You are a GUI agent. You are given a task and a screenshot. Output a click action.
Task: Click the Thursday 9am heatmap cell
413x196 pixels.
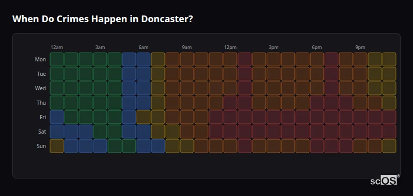(x=187, y=103)
